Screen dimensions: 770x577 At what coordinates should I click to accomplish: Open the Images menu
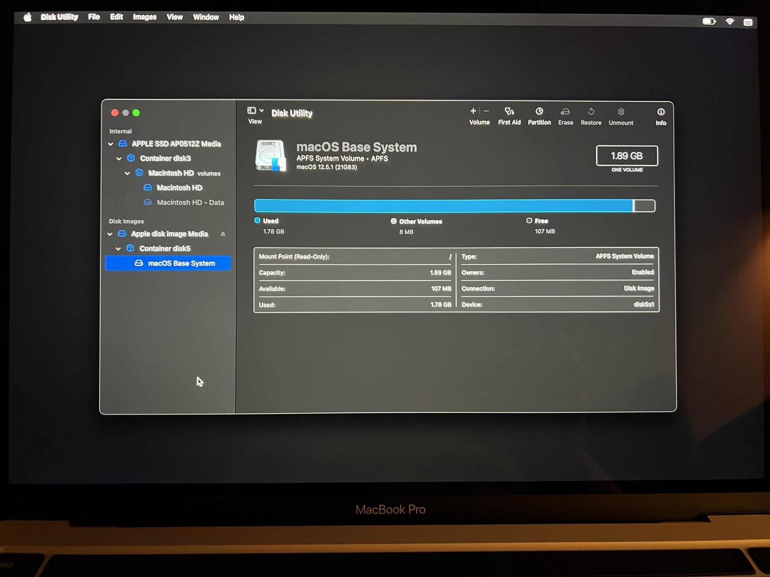(x=145, y=17)
